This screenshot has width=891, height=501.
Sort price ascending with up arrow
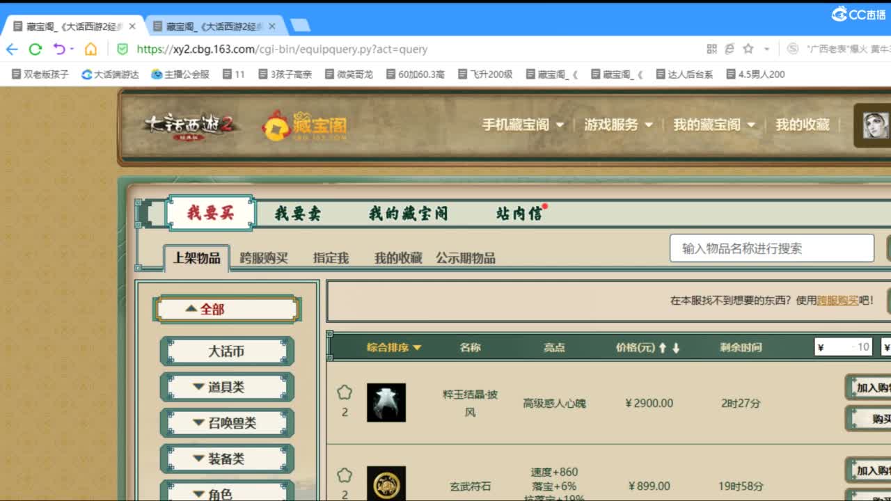pos(663,348)
